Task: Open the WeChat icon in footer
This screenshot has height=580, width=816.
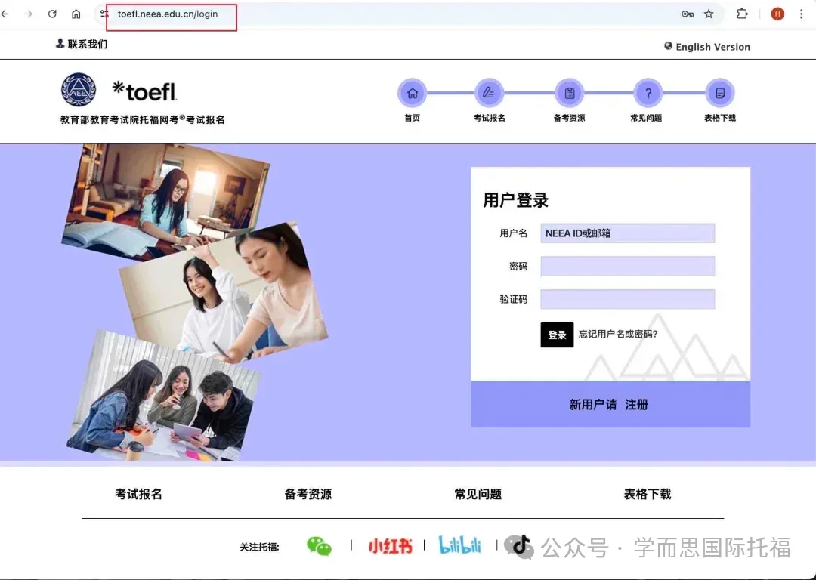Action: 318,545
